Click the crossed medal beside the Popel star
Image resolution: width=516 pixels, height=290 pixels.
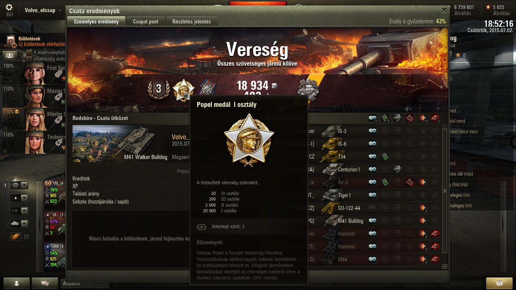pyautogui.click(x=207, y=89)
